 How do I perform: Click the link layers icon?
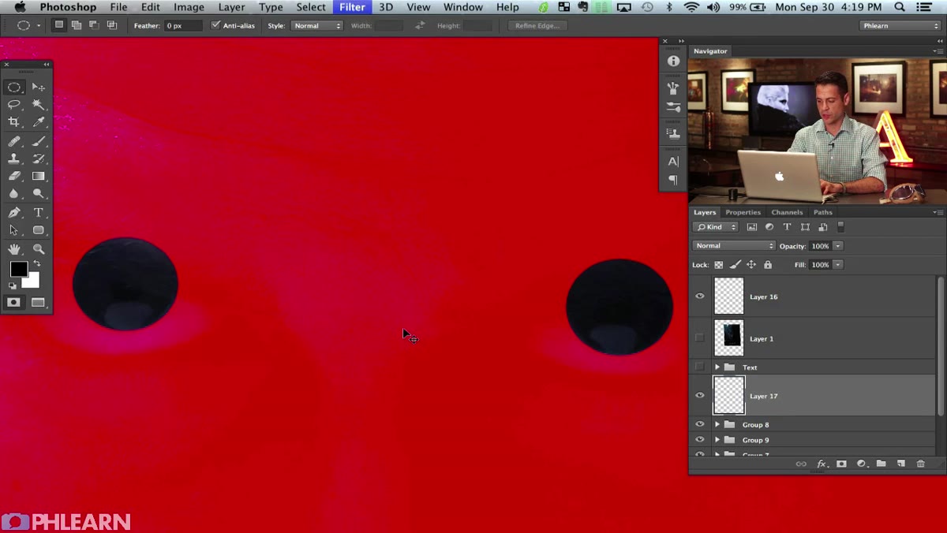click(801, 464)
